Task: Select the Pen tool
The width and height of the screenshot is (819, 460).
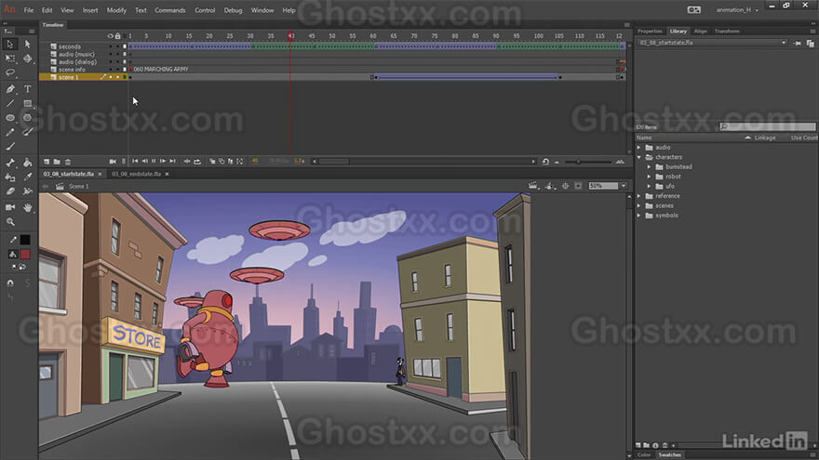Action: 10,89
